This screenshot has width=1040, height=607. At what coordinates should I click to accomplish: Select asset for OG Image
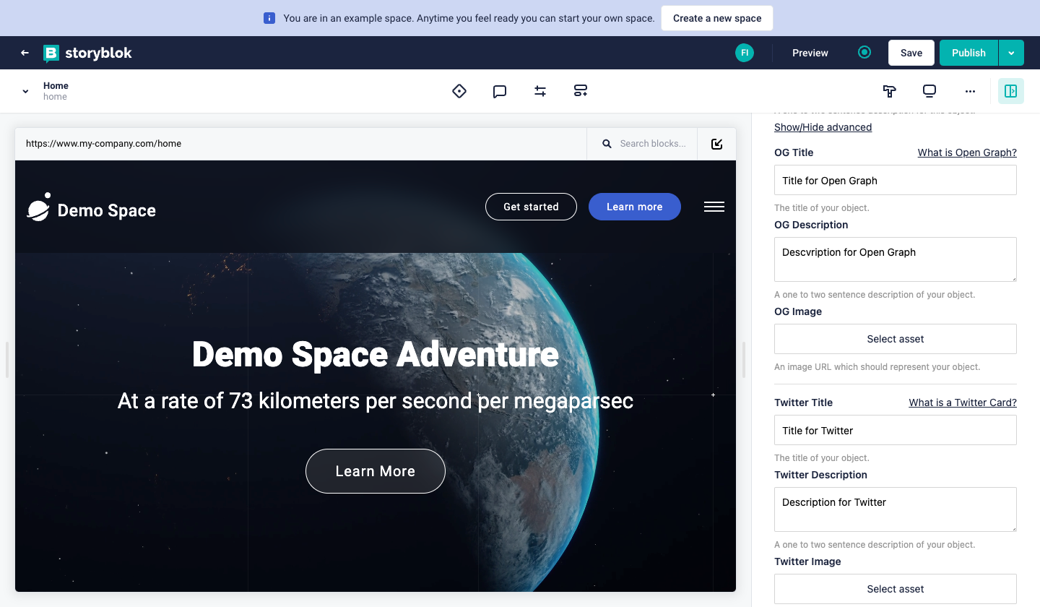point(896,339)
